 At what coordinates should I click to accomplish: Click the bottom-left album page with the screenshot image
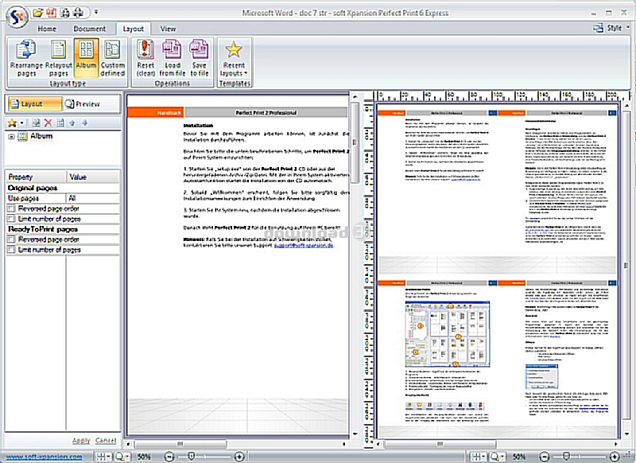click(x=437, y=359)
